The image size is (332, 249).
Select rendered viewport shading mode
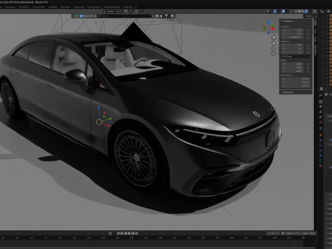(x=306, y=11)
